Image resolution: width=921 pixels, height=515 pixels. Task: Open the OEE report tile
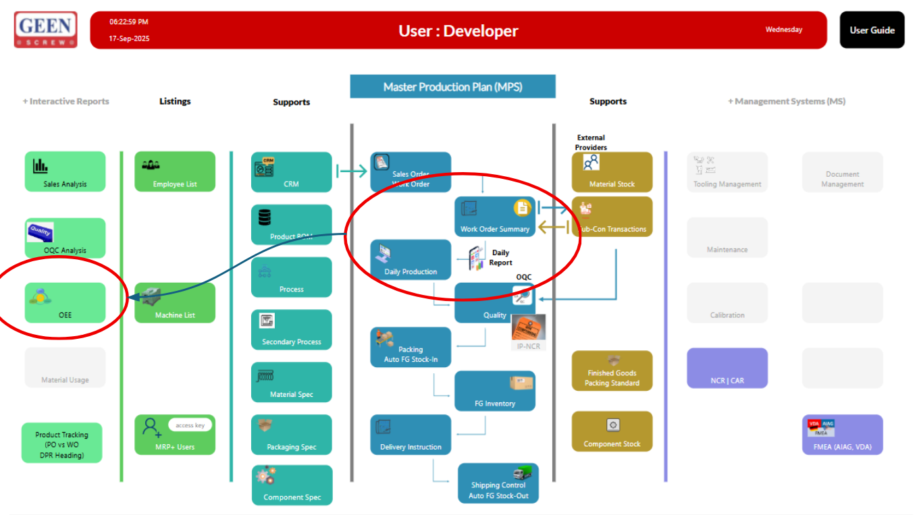coord(65,302)
